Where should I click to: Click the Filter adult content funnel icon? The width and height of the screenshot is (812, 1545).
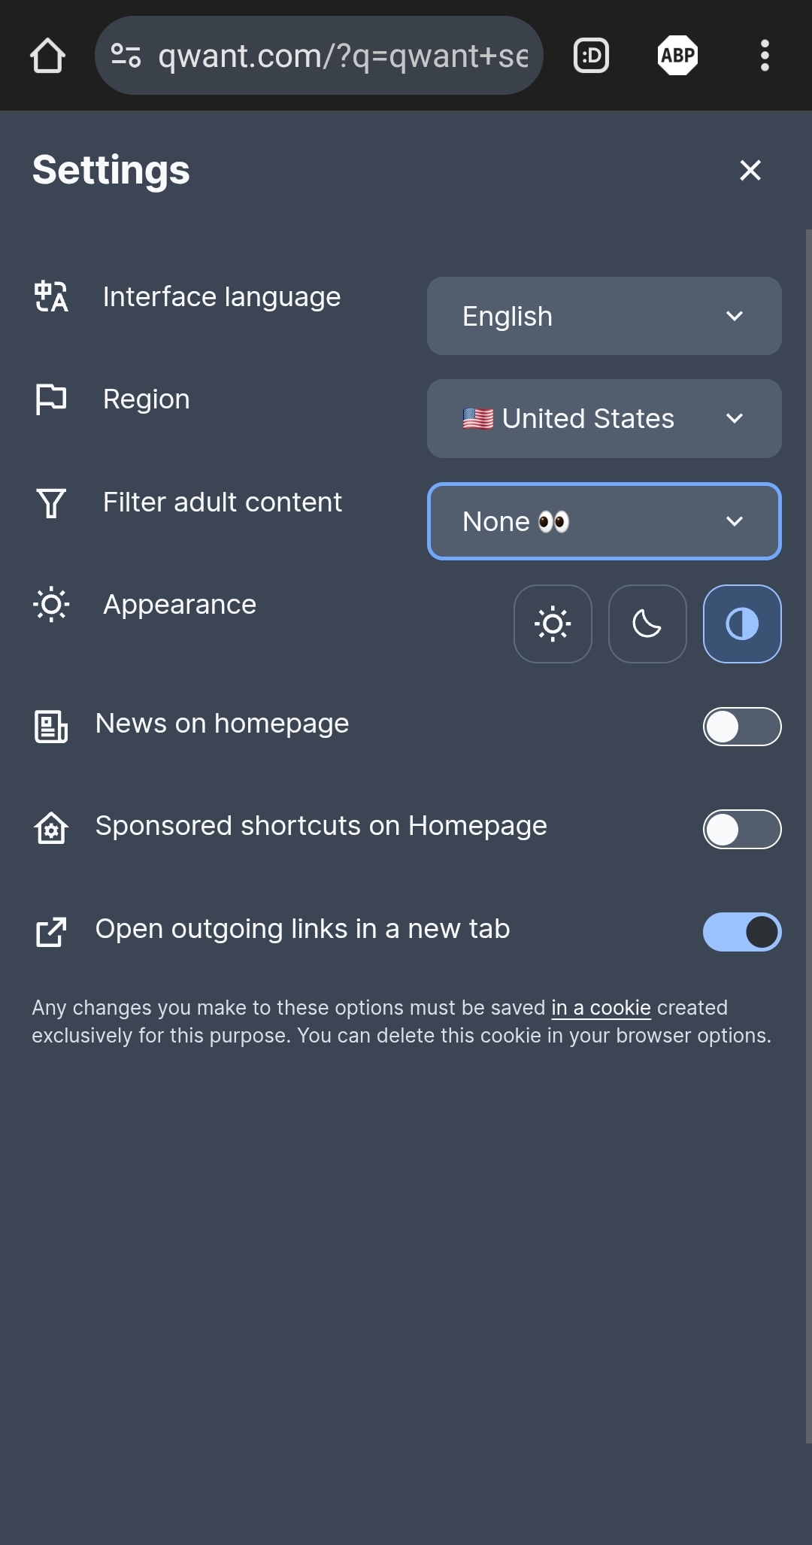[x=51, y=502]
